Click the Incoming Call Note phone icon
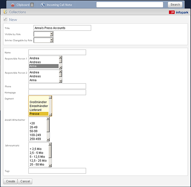Viewport: 191px width, 187px height. [x=43, y=5]
